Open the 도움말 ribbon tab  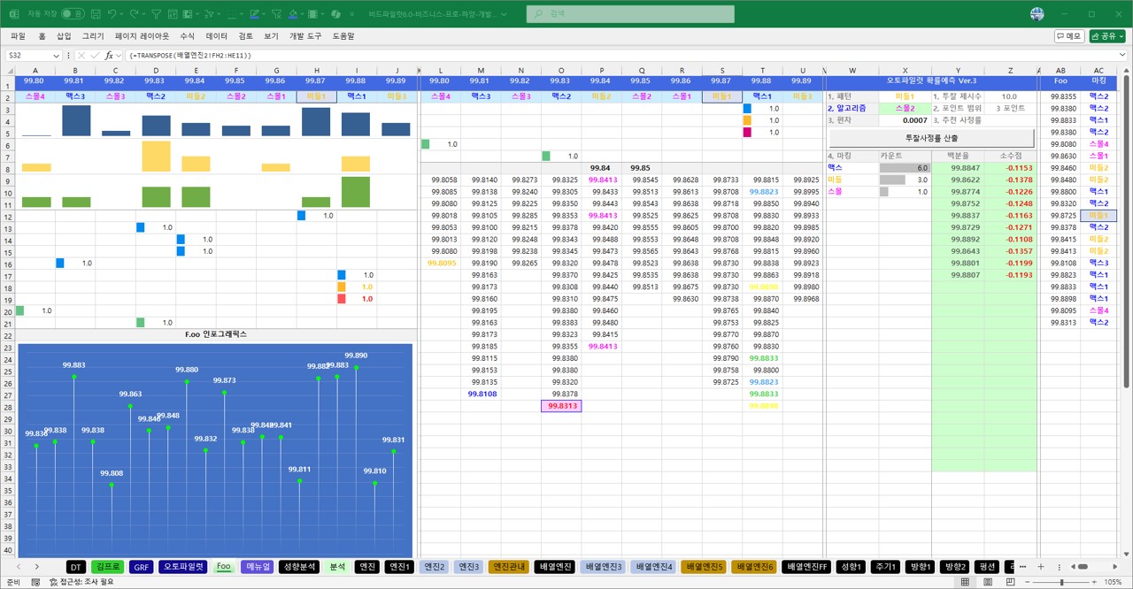coord(343,36)
